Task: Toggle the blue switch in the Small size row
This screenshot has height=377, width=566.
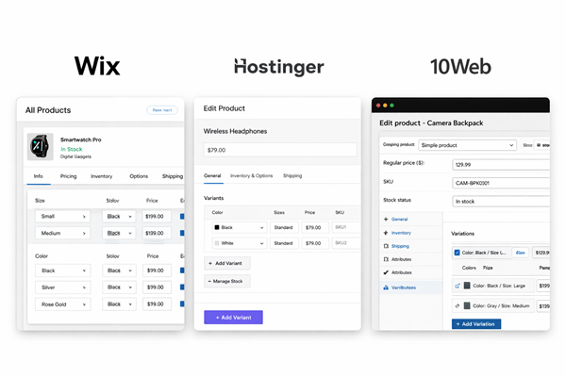Action: (183, 216)
